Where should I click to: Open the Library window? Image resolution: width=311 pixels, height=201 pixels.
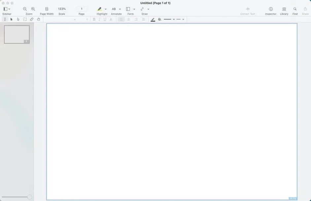pyautogui.click(x=284, y=9)
